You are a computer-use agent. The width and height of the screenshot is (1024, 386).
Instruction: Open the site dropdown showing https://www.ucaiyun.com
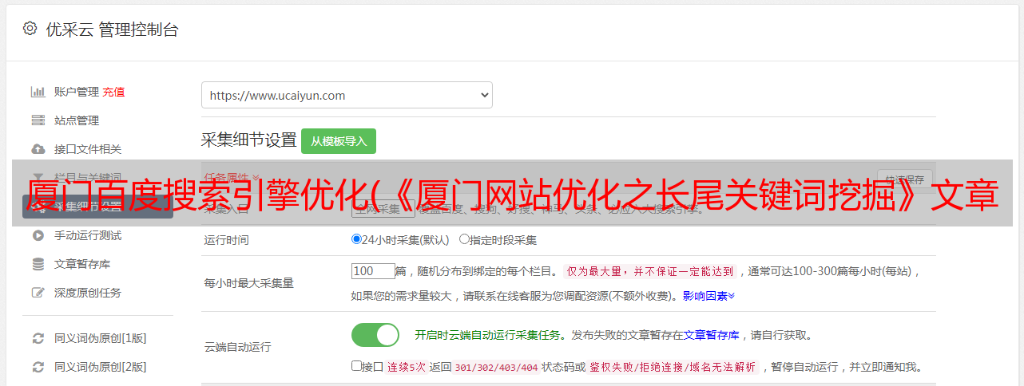[347, 95]
